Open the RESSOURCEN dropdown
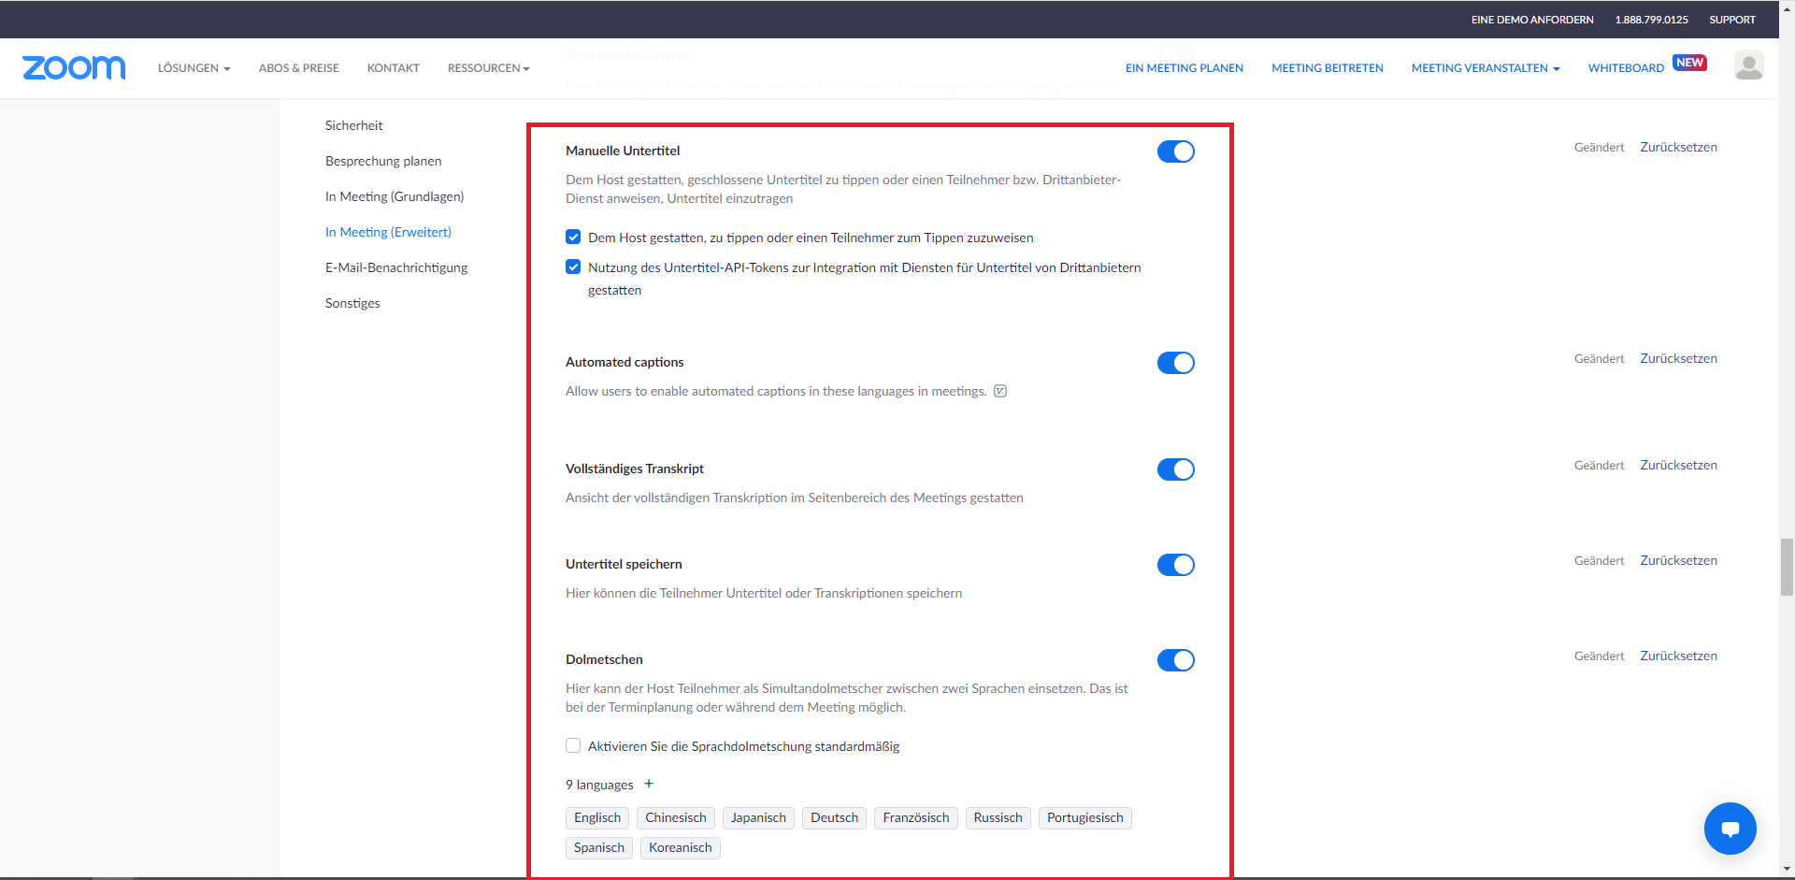This screenshot has width=1795, height=880. [487, 67]
